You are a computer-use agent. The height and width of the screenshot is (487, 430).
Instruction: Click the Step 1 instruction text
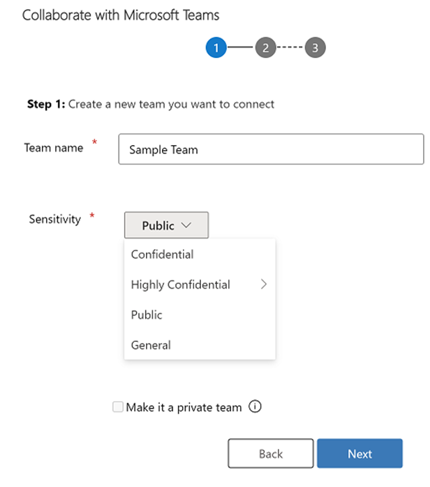click(151, 105)
